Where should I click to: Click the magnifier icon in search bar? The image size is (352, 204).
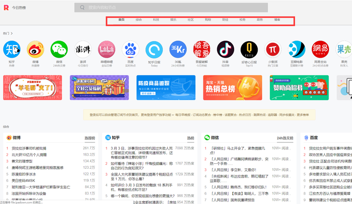[82, 8]
